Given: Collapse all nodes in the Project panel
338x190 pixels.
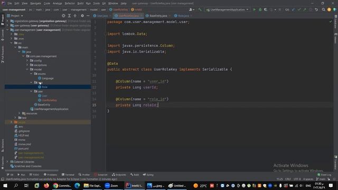Looking at the screenshot, I should [75, 16].
